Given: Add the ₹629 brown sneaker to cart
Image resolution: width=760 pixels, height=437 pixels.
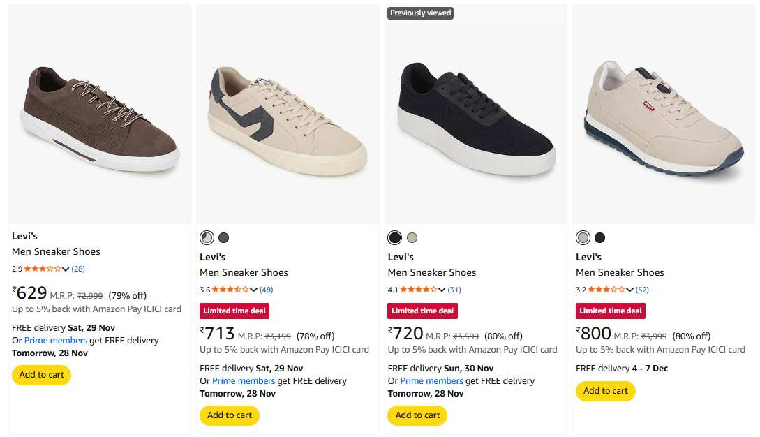Looking at the screenshot, I should 41,375.
